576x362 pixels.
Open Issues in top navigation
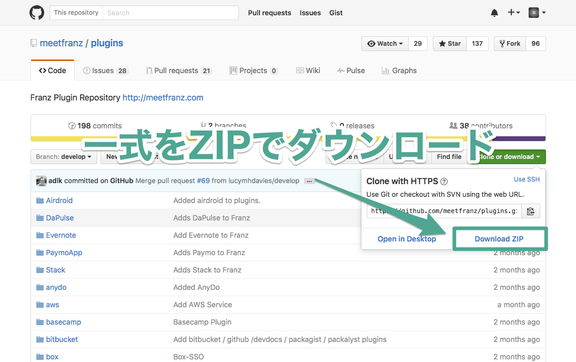(x=310, y=13)
